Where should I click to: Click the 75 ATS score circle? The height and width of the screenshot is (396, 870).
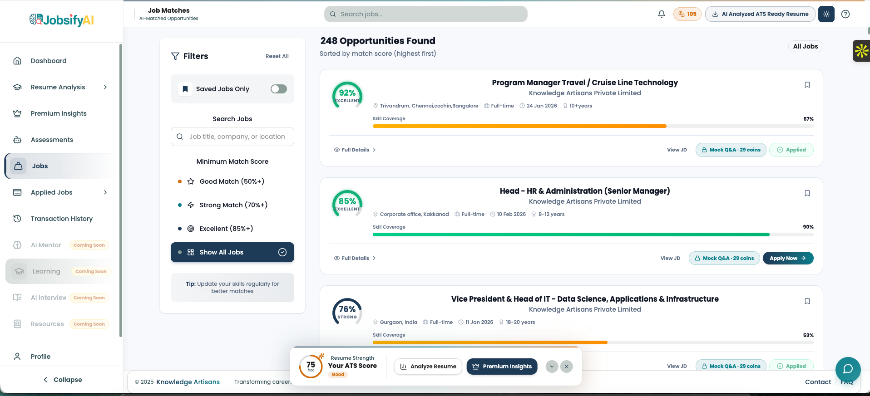coord(311,367)
